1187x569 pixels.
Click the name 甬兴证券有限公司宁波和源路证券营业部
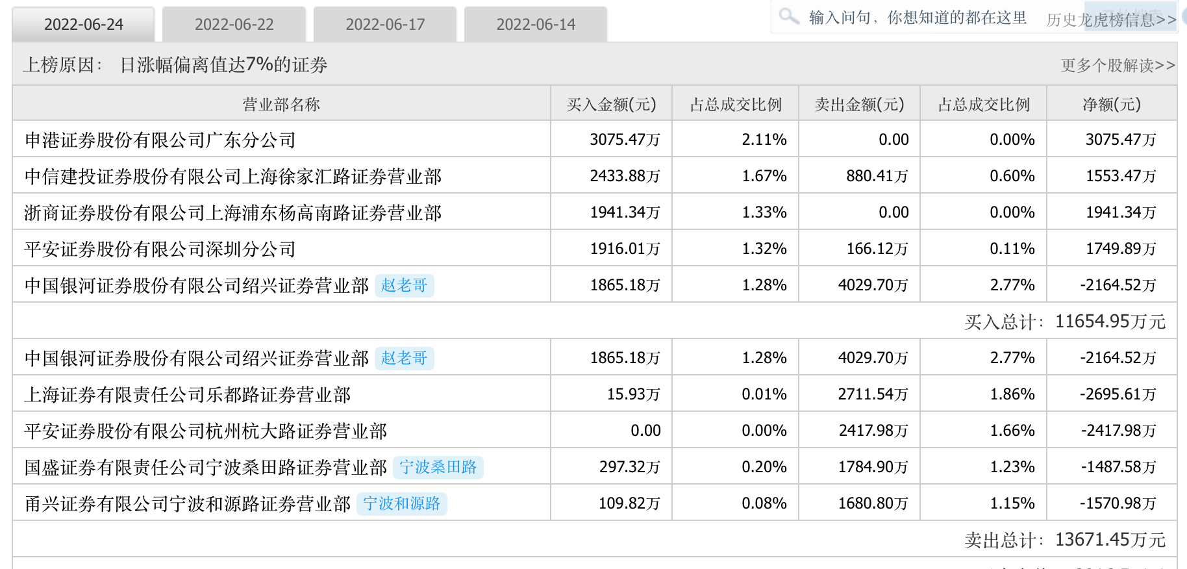coord(188,504)
